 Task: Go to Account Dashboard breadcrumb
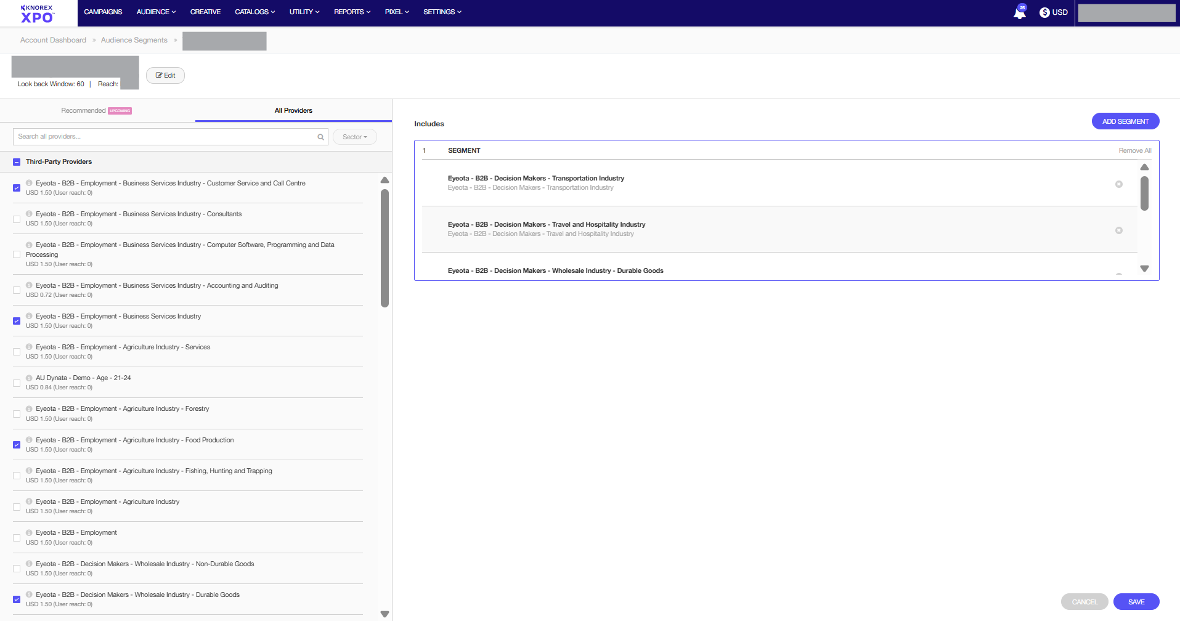click(x=53, y=40)
